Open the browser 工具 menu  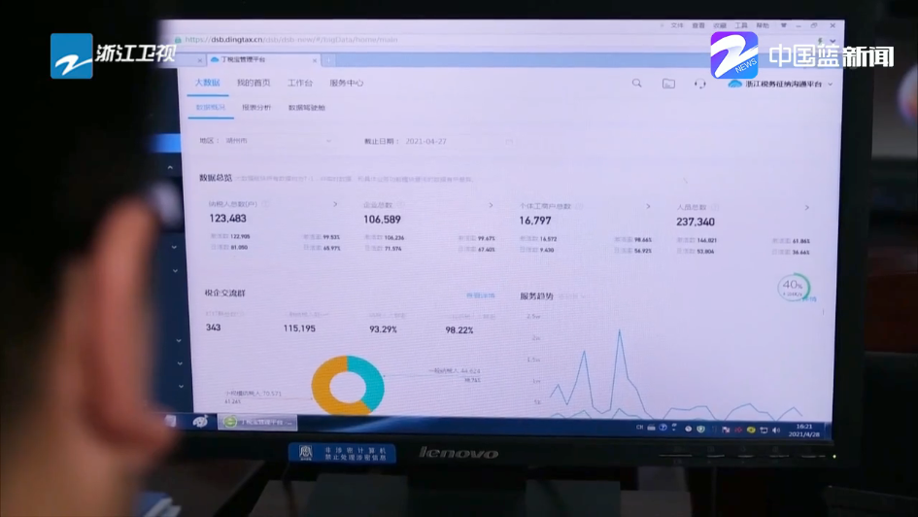pos(741,26)
